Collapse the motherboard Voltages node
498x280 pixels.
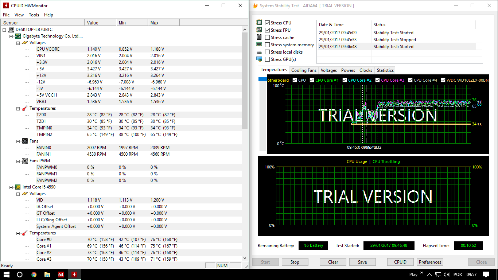coord(18,43)
